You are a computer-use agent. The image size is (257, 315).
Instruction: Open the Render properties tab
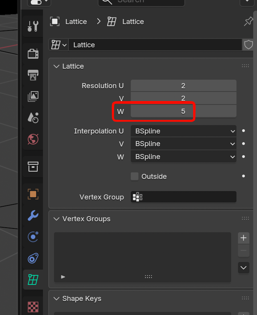[x=33, y=54]
